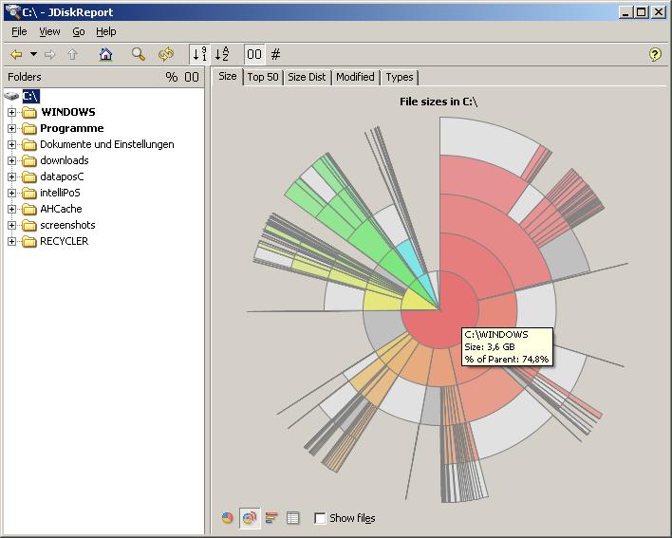The image size is (672, 538).
Task: Switch to bar chart view icon
Action: pos(271,518)
